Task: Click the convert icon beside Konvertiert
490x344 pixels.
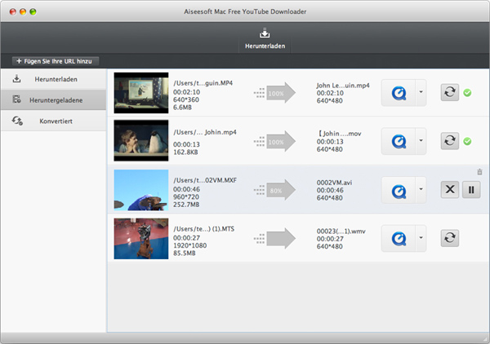Action: pos(17,121)
